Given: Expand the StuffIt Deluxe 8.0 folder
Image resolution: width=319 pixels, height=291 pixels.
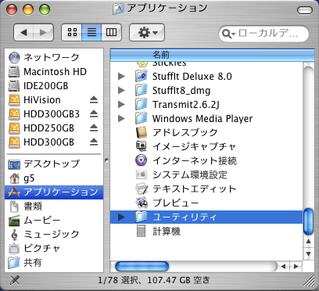Looking at the screenshot, I should (x=121, y=77).
